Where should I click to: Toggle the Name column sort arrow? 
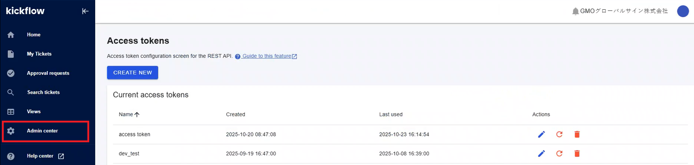tap(137, 115)
